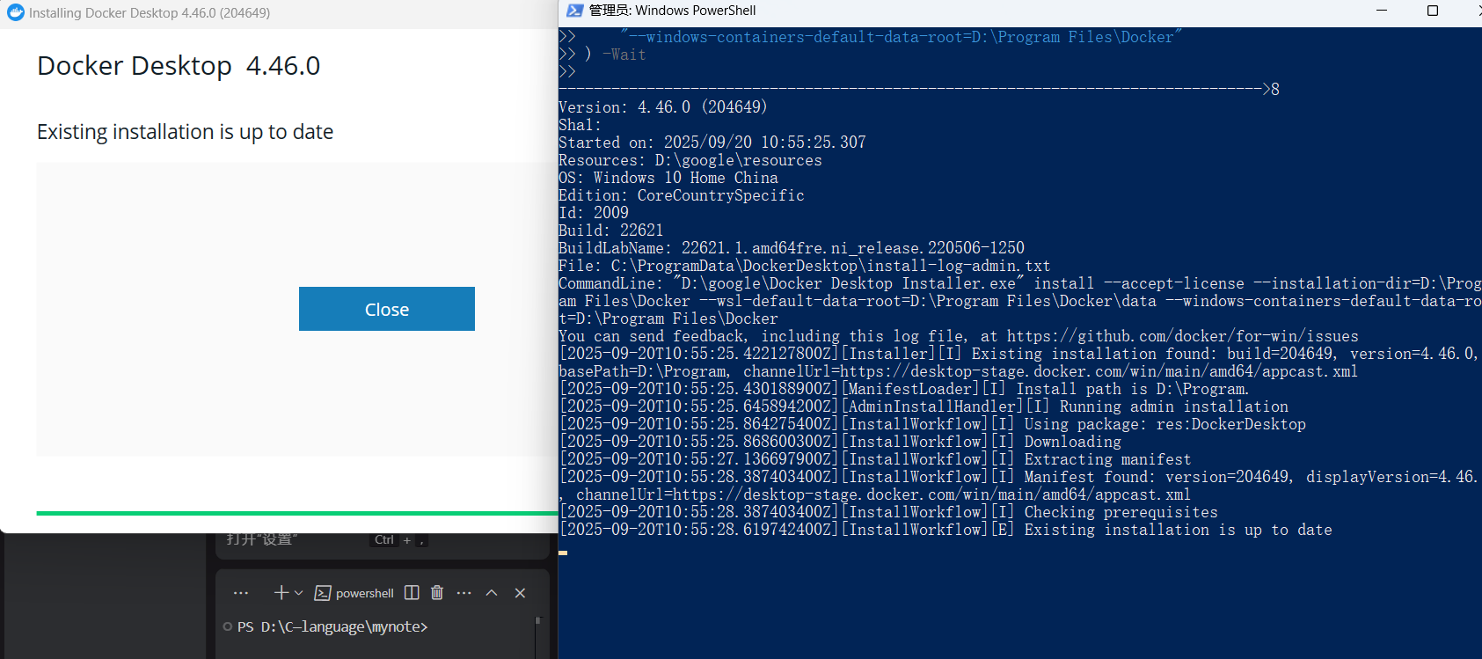Click the '-Wait' parameter line in PowerShell
Screen dimensions: 1482x659
click(x=624, y=55)
